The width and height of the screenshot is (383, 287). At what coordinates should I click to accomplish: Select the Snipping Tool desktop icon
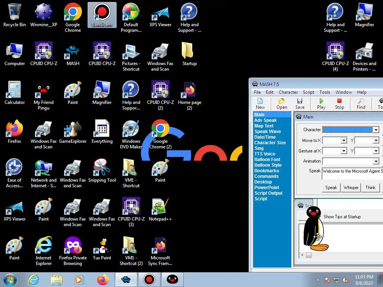click(x=102, y=170)
